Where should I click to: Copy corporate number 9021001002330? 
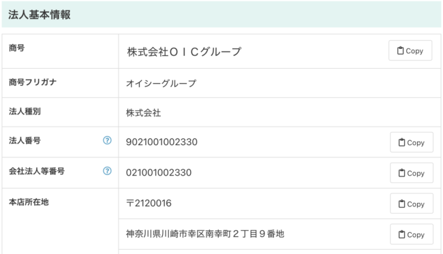pos(412,142)
